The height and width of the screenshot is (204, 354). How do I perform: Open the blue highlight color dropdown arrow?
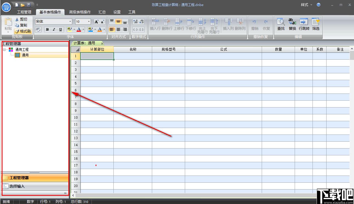[95, 30]
